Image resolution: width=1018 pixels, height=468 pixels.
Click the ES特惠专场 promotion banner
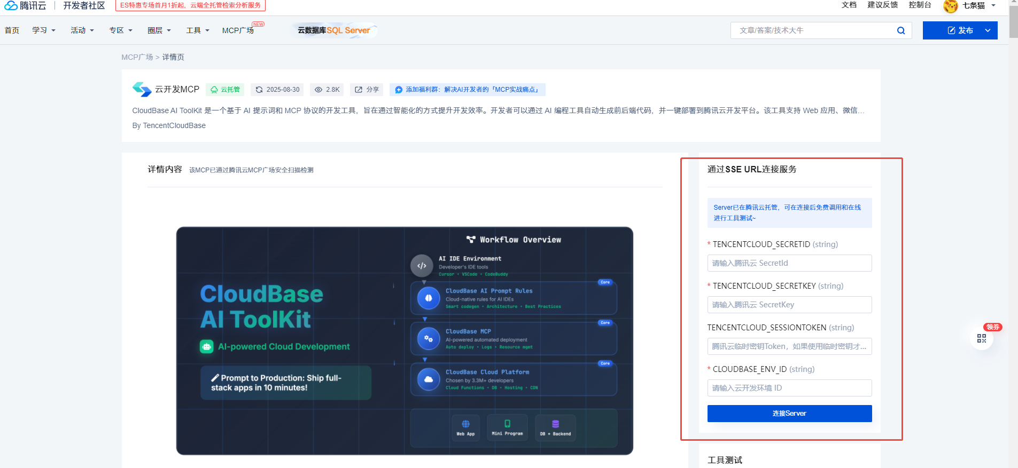tap(190, 5)
